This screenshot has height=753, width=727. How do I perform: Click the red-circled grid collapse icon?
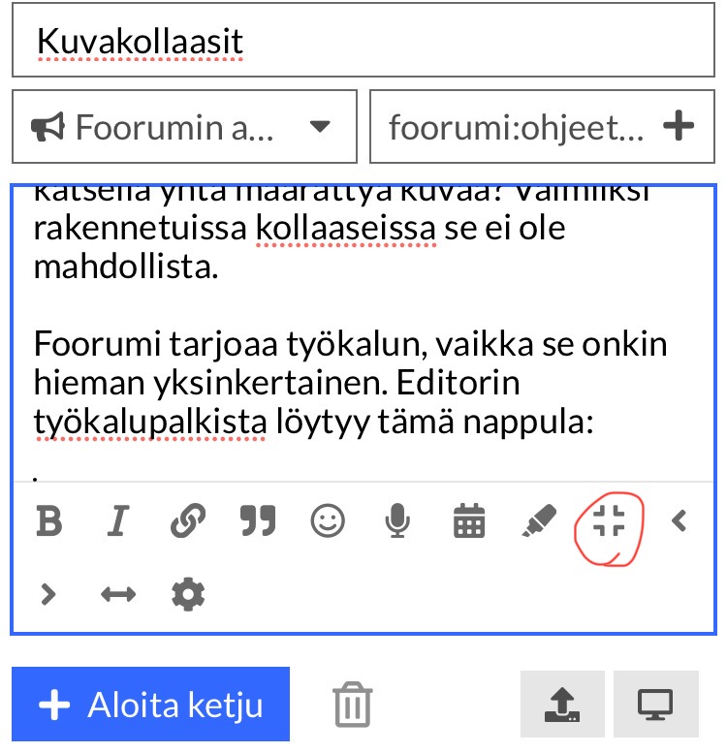(609, 522)
